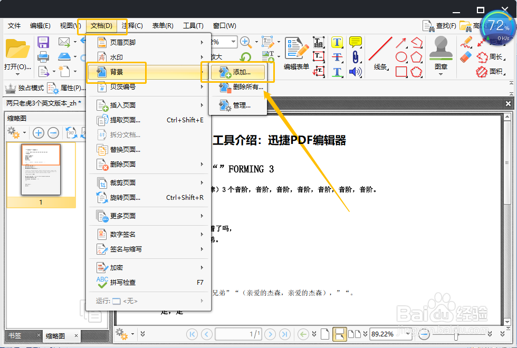Go to the next page arrow
Image resolution: width=517 pixels, height=348 pixels.
pyautogui.click(x=270, y=334)
